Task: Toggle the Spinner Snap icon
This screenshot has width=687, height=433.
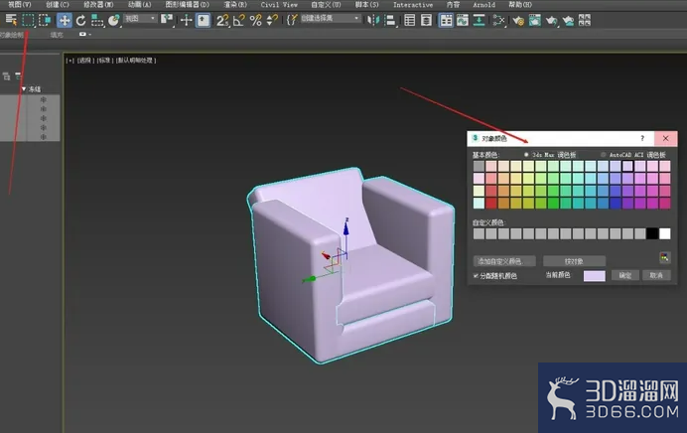Action: 272,20
